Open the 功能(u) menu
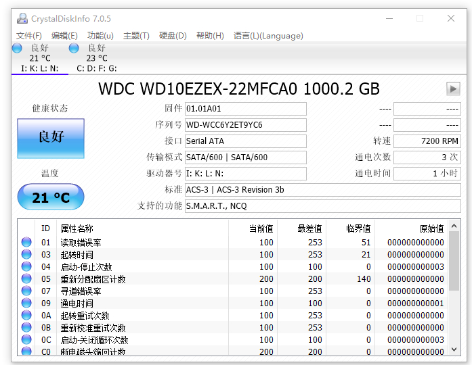This screenshot has height=365, width=472. 100,36
